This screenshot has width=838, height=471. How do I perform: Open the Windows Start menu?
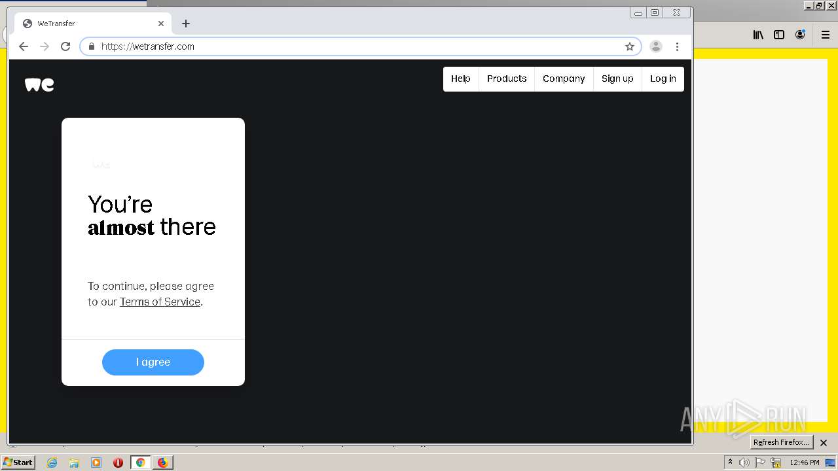pyautogui.click(x=18, y=462)
